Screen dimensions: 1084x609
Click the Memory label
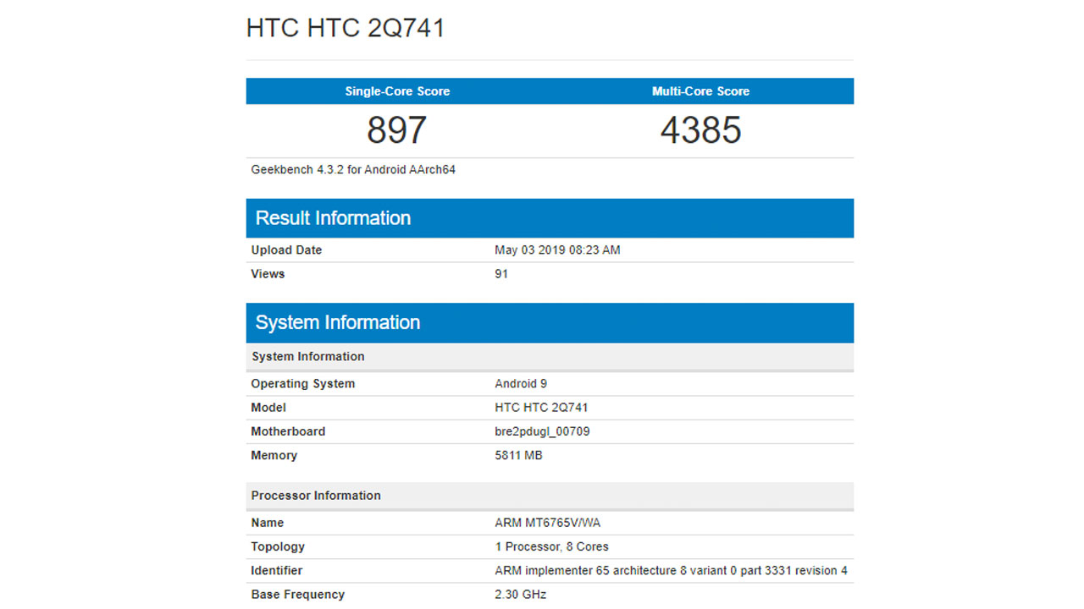click(274, 455)
